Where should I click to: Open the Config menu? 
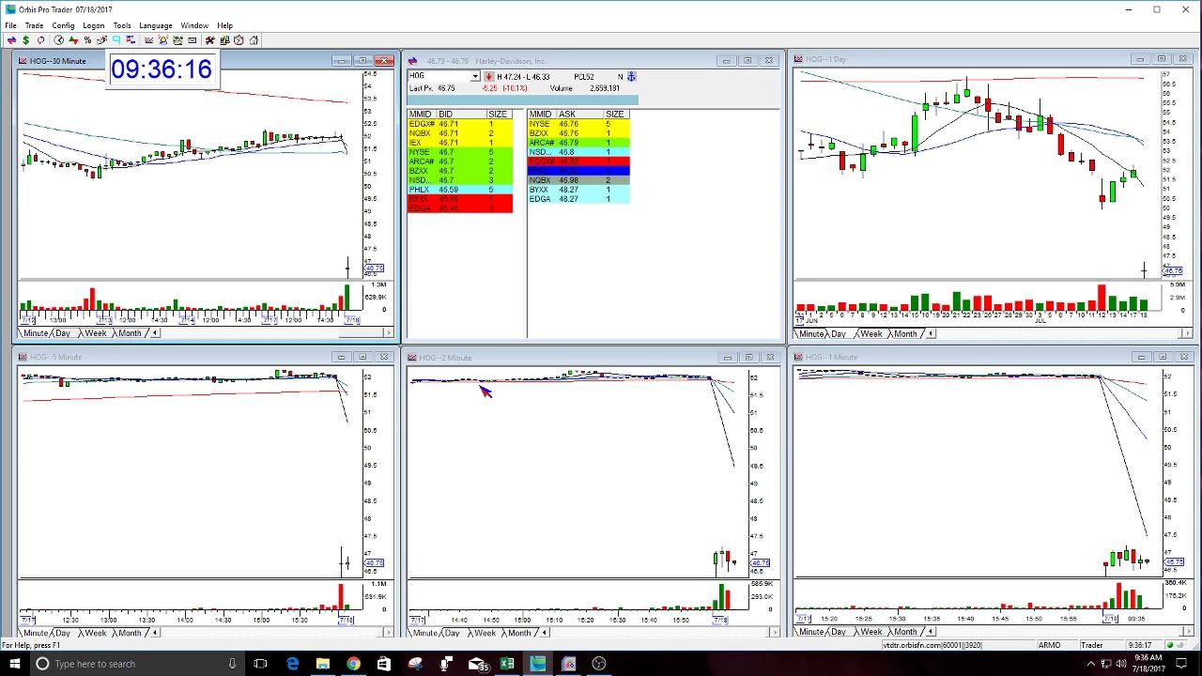point(63,25)
